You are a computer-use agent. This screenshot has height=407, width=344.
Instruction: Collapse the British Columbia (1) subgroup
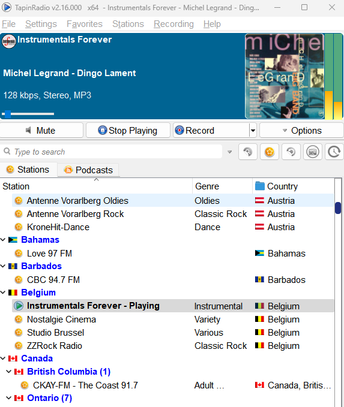click(x=8, y=372)
